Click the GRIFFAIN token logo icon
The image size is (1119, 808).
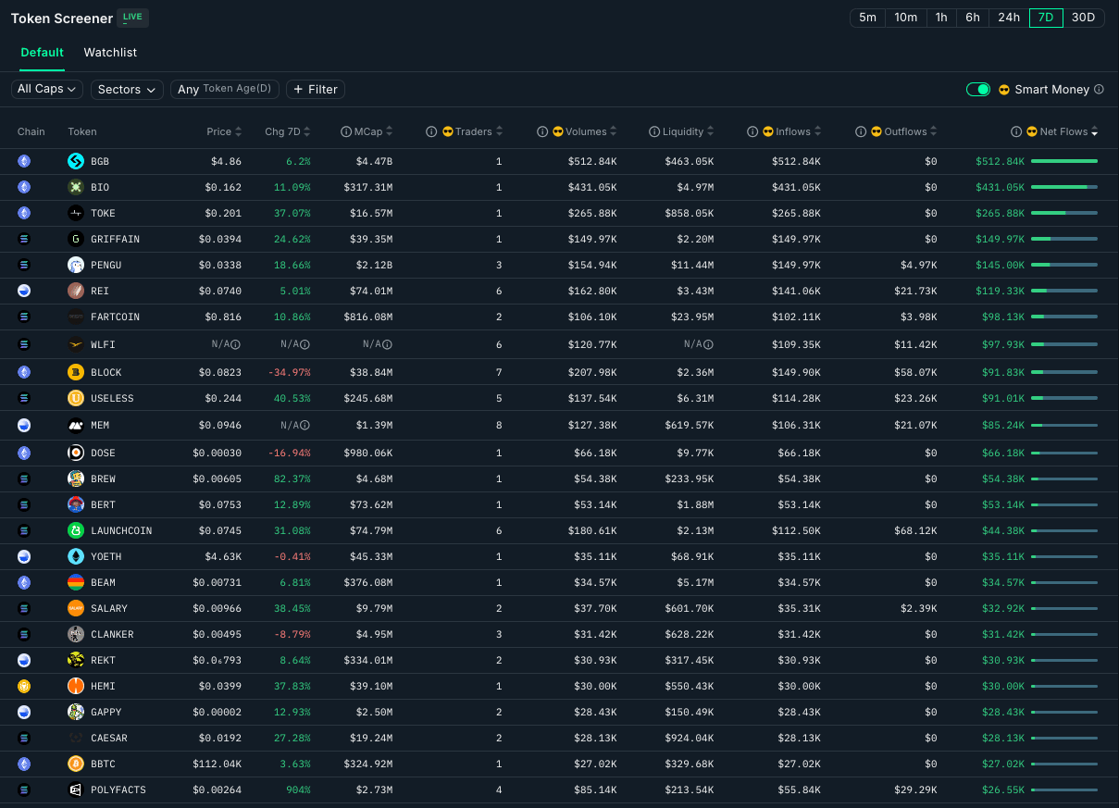[76, 239]
